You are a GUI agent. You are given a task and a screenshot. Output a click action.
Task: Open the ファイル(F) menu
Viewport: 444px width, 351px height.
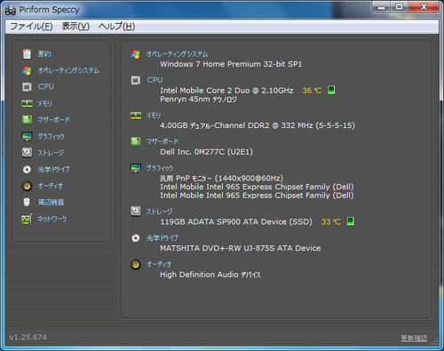31,27
